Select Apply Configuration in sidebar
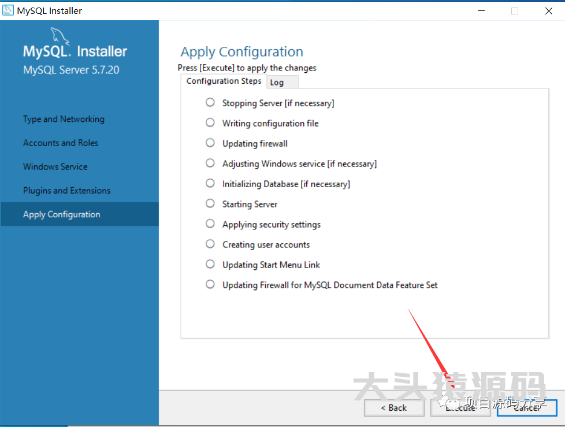This screenshot has width=565, height=427. point(79,214)
